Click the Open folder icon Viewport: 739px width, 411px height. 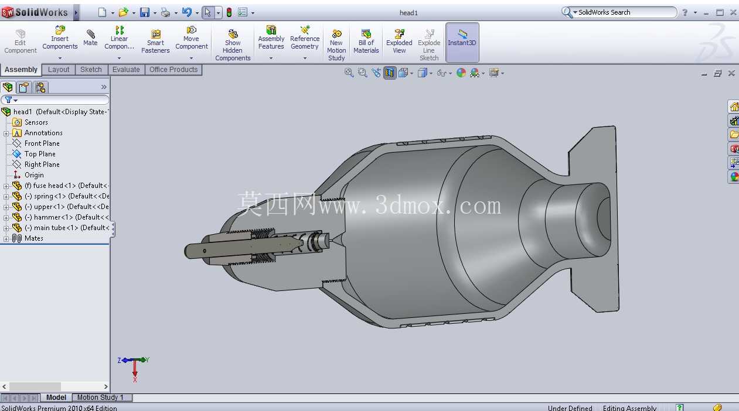(123, 12)
